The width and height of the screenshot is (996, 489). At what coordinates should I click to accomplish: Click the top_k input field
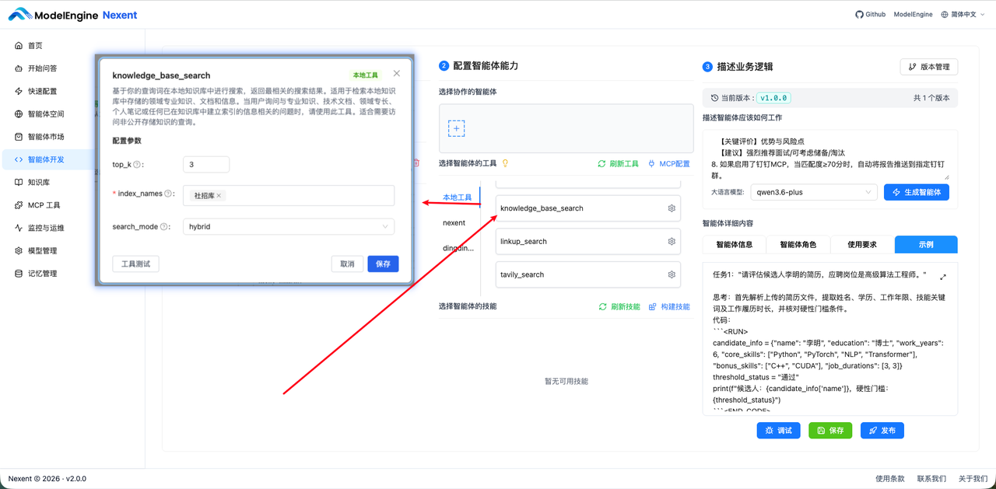(206, 164)
